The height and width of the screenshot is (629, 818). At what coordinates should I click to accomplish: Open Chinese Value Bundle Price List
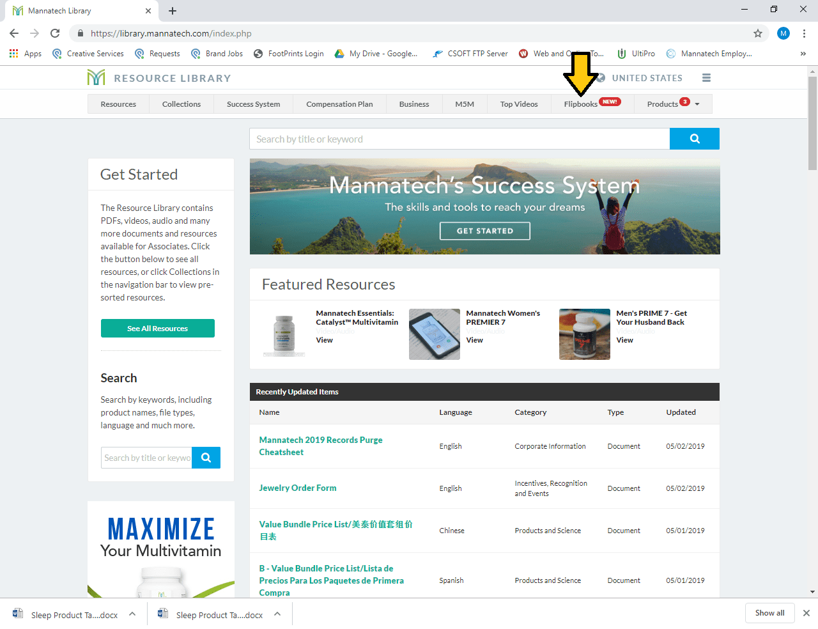(336, 530)
